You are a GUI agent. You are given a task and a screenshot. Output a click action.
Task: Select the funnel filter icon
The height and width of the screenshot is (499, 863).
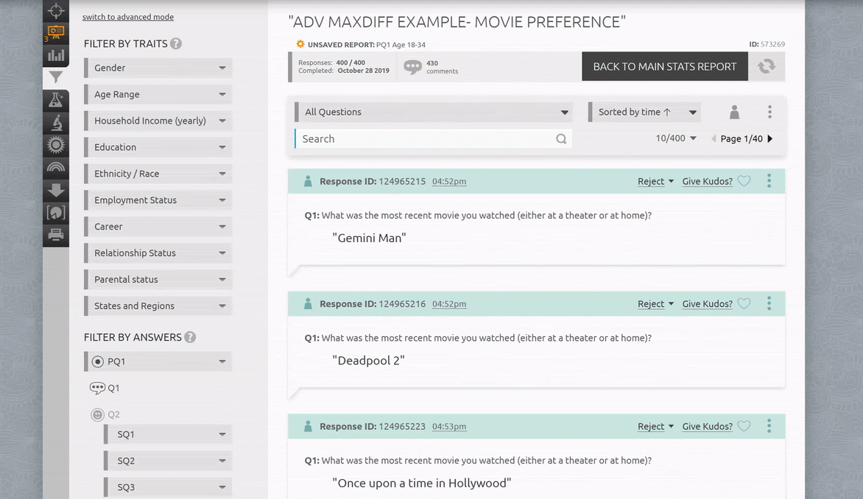point(55,77)
